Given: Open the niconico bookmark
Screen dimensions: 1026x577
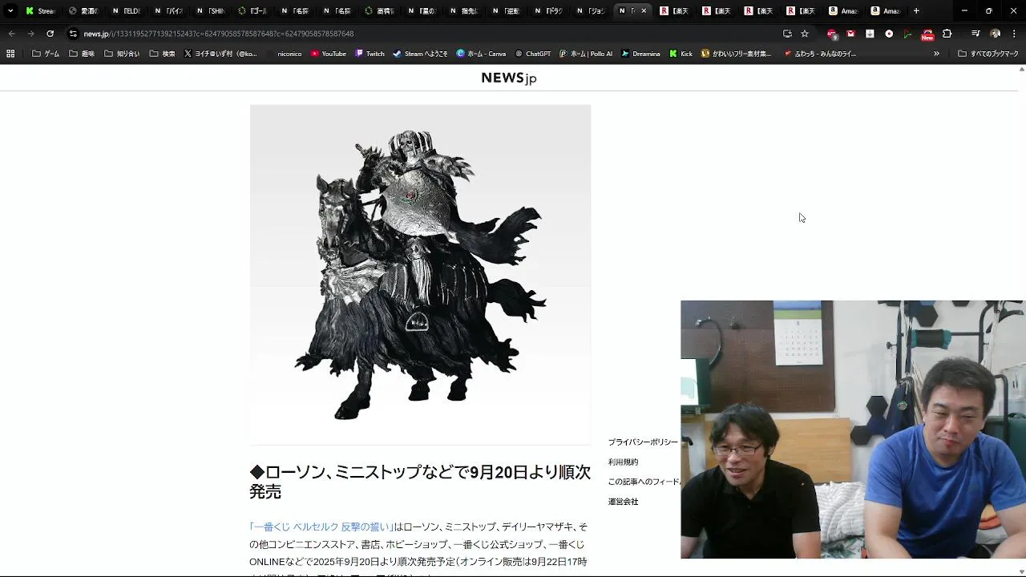Looking at the screenshot, I should 284,54.
